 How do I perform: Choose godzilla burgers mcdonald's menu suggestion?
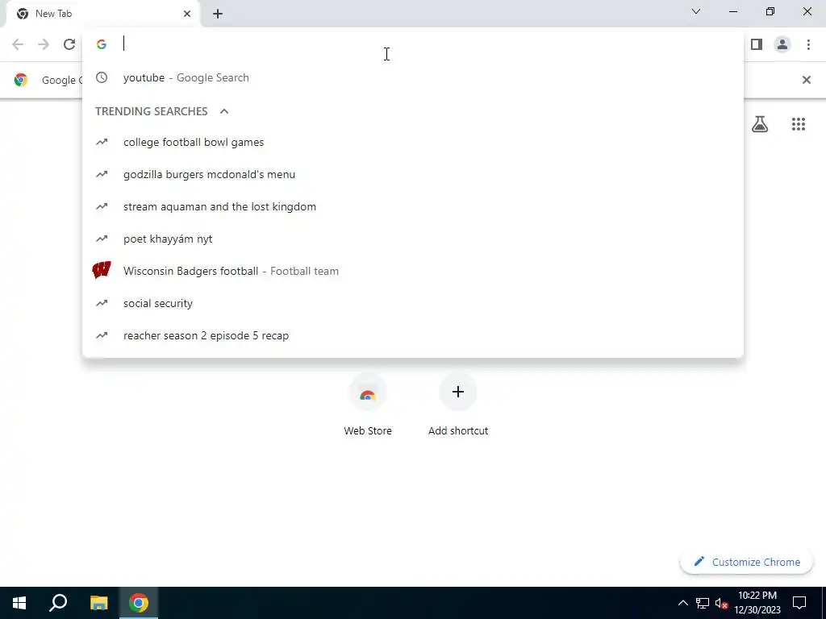(x=413, y=174)
